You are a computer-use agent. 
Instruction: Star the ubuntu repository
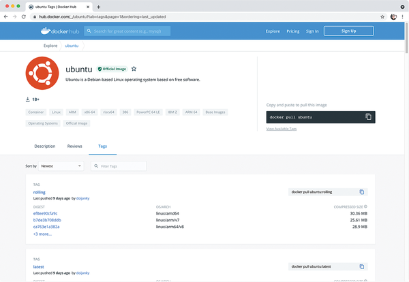[x=134, y=69]
